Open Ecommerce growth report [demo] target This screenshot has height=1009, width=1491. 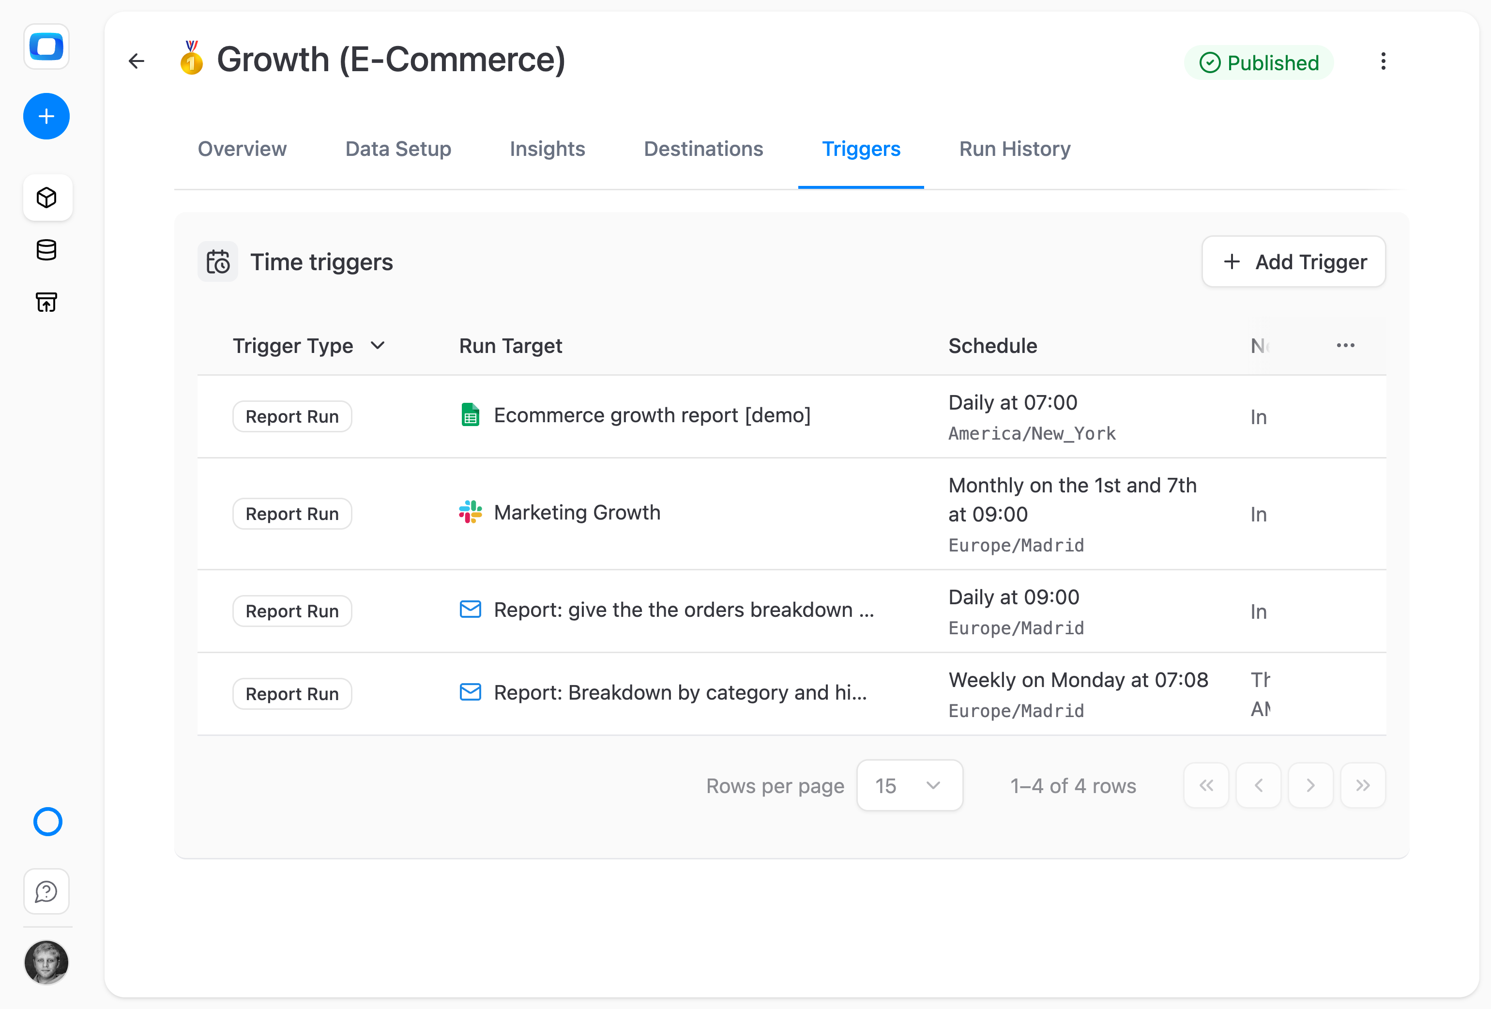(x=652, y=415)
